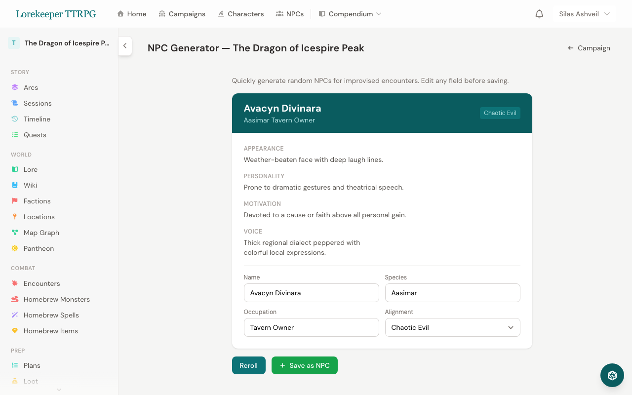Go back to the Campaign page

(x=589, y=48)
